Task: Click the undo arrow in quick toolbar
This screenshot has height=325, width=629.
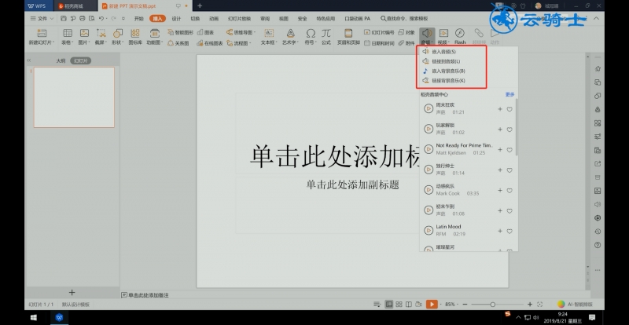Action: (x=101, y=18)
